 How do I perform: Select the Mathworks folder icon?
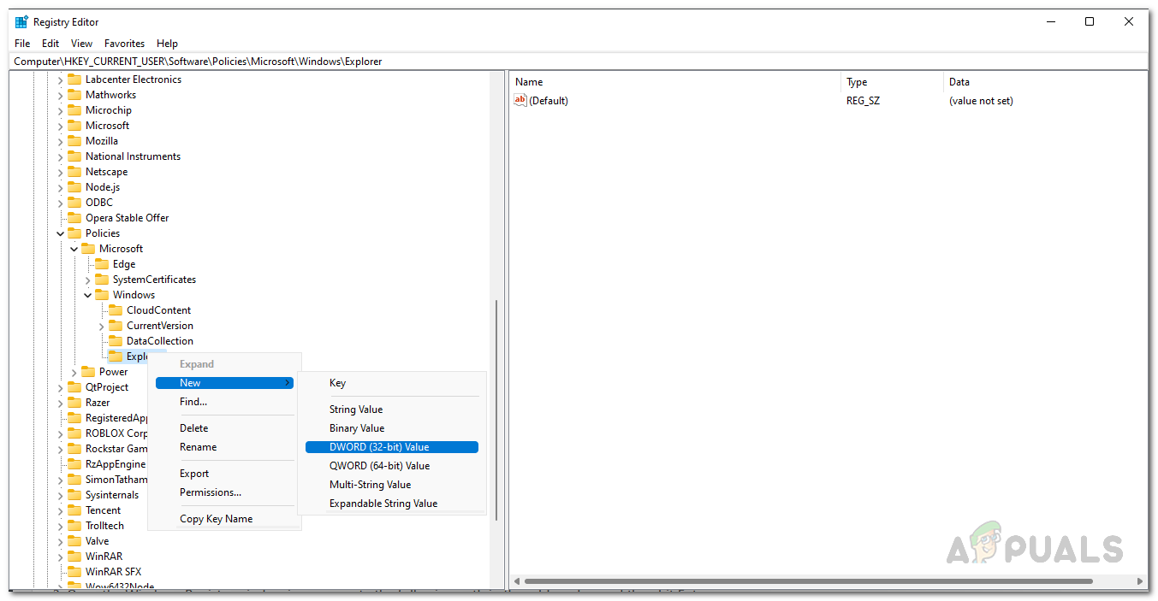tap(74, 95)
